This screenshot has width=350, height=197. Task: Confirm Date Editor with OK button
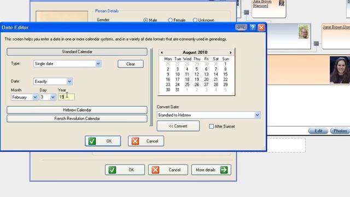(x=103, y=141)
